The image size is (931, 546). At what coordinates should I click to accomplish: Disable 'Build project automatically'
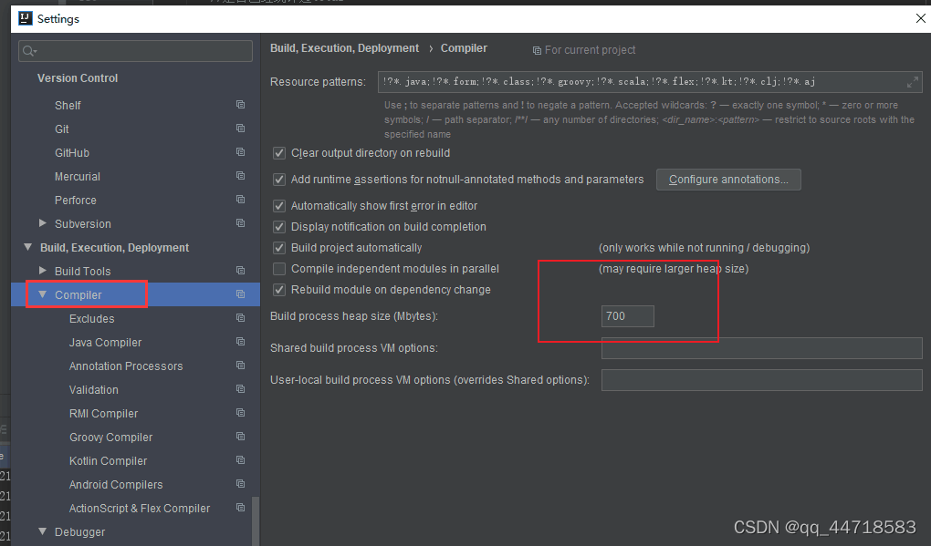279,247
